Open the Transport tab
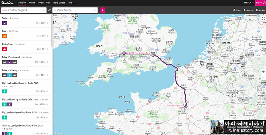This screenshot has width=266, height=135. tap(22, 3)
